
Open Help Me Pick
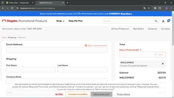coord(76,21)
